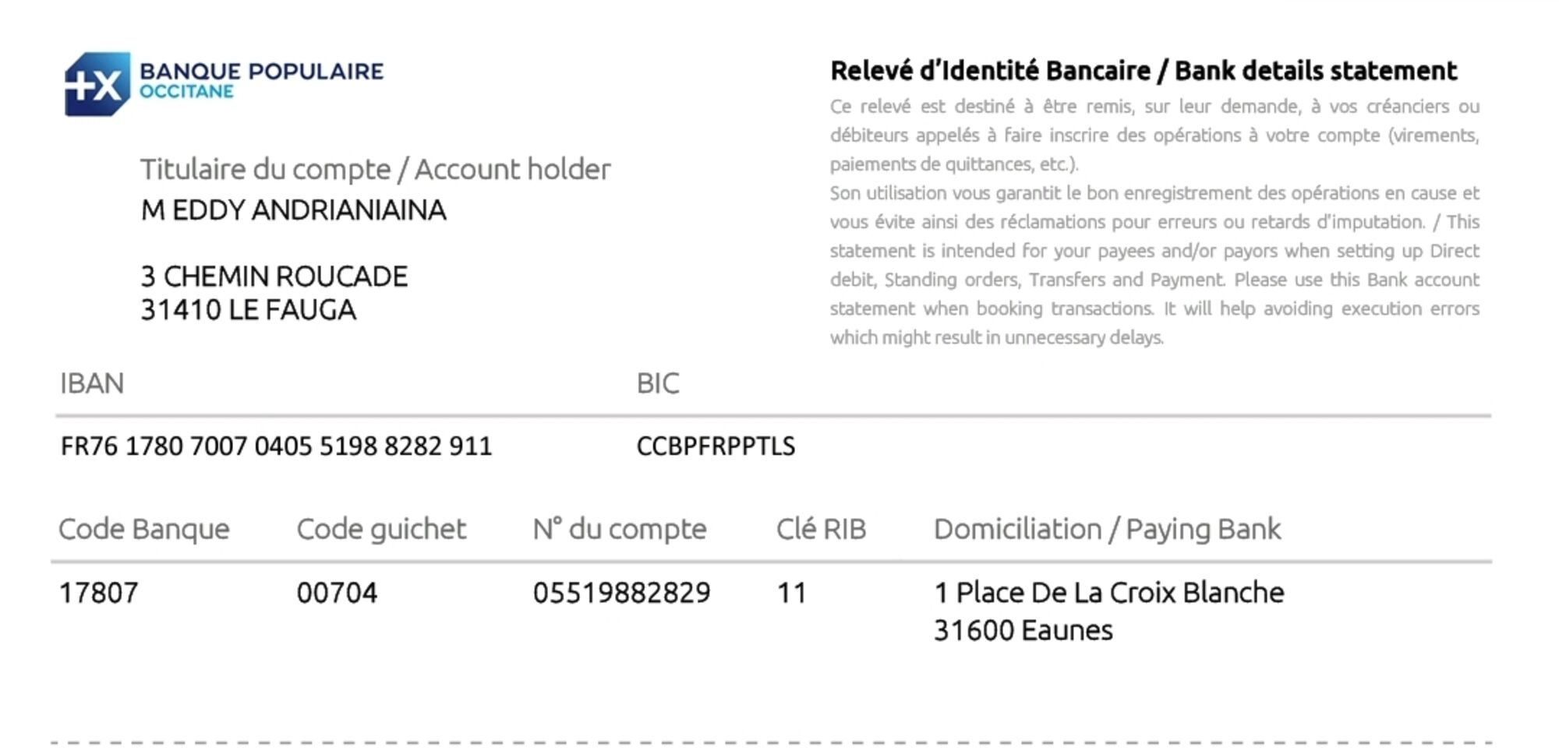Click the Titulaire du compte label
The width and height of the screenshot is (1559, 754).
tap(375, 169)
